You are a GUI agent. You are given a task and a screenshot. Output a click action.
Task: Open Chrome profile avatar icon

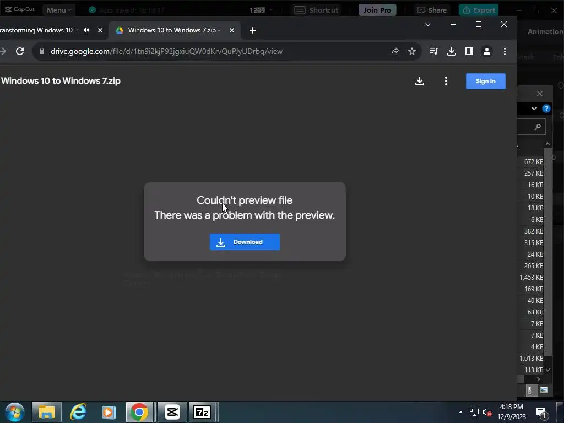coord(487,51)
